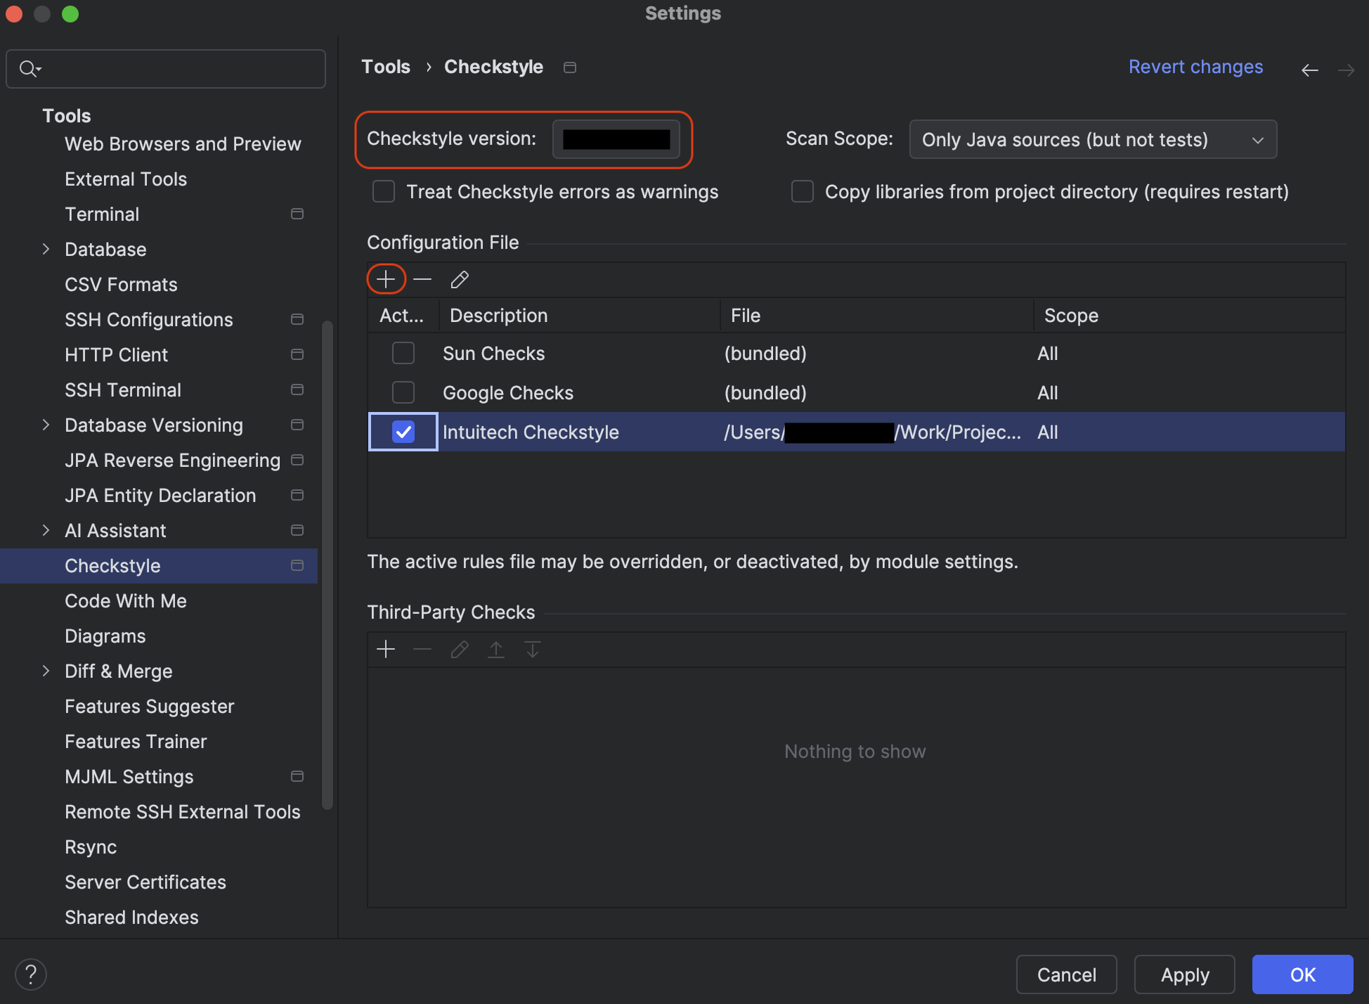This screenshot has height=1004, width=1369.
Task: Open Features Trainer settings
Action: 136,741
